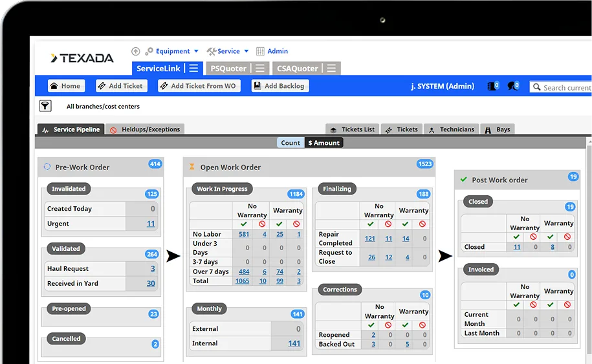Select the Service Pipeline tab
Viewport: 592px width, 364px height.
tap(71, 129)
